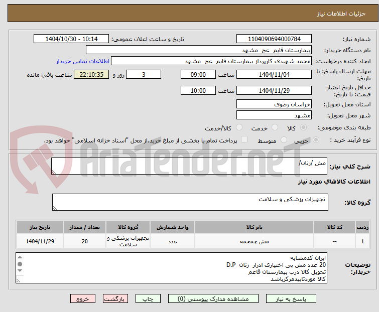
Task: Click the quantity cell showing 20
Action: (85, 241)
